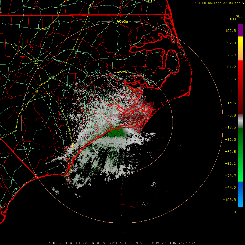Click the -0.9 legend value
This screenshot has width=245, height=245.
tap(232, 115)
